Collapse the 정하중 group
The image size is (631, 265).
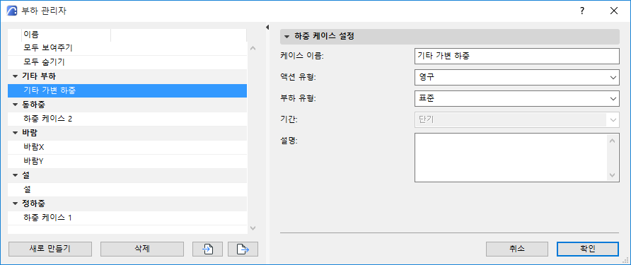16,204
